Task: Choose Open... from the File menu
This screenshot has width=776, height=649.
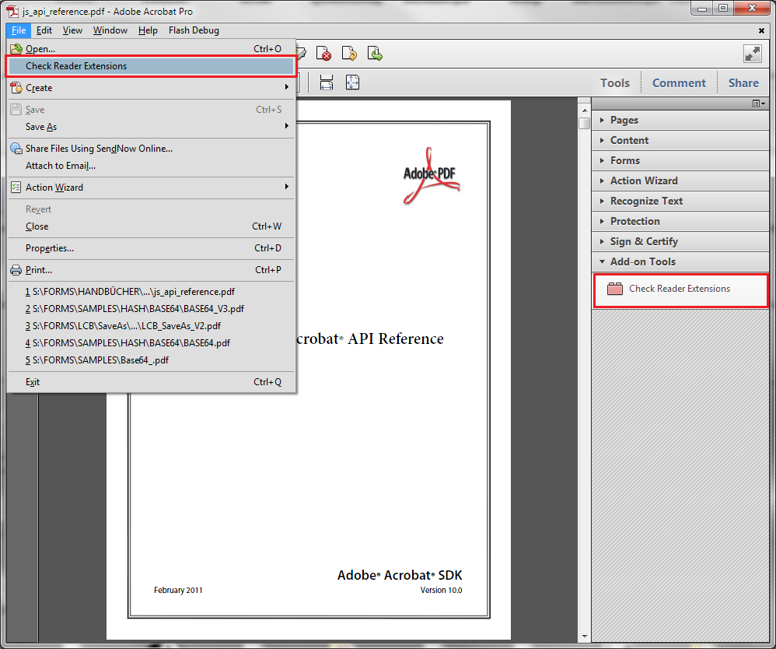Action: coord(152,48)
